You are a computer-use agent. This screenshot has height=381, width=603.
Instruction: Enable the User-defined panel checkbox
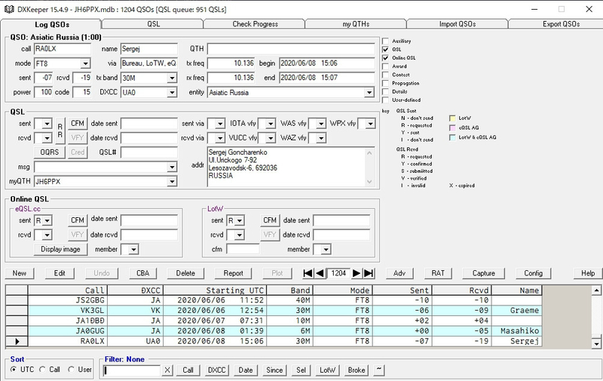385,100
